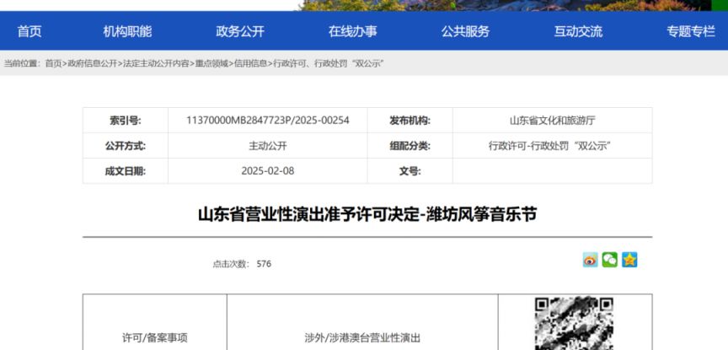Click the 成文日期 label
Viewport: 728px width, 350px height.
point(126,170)
